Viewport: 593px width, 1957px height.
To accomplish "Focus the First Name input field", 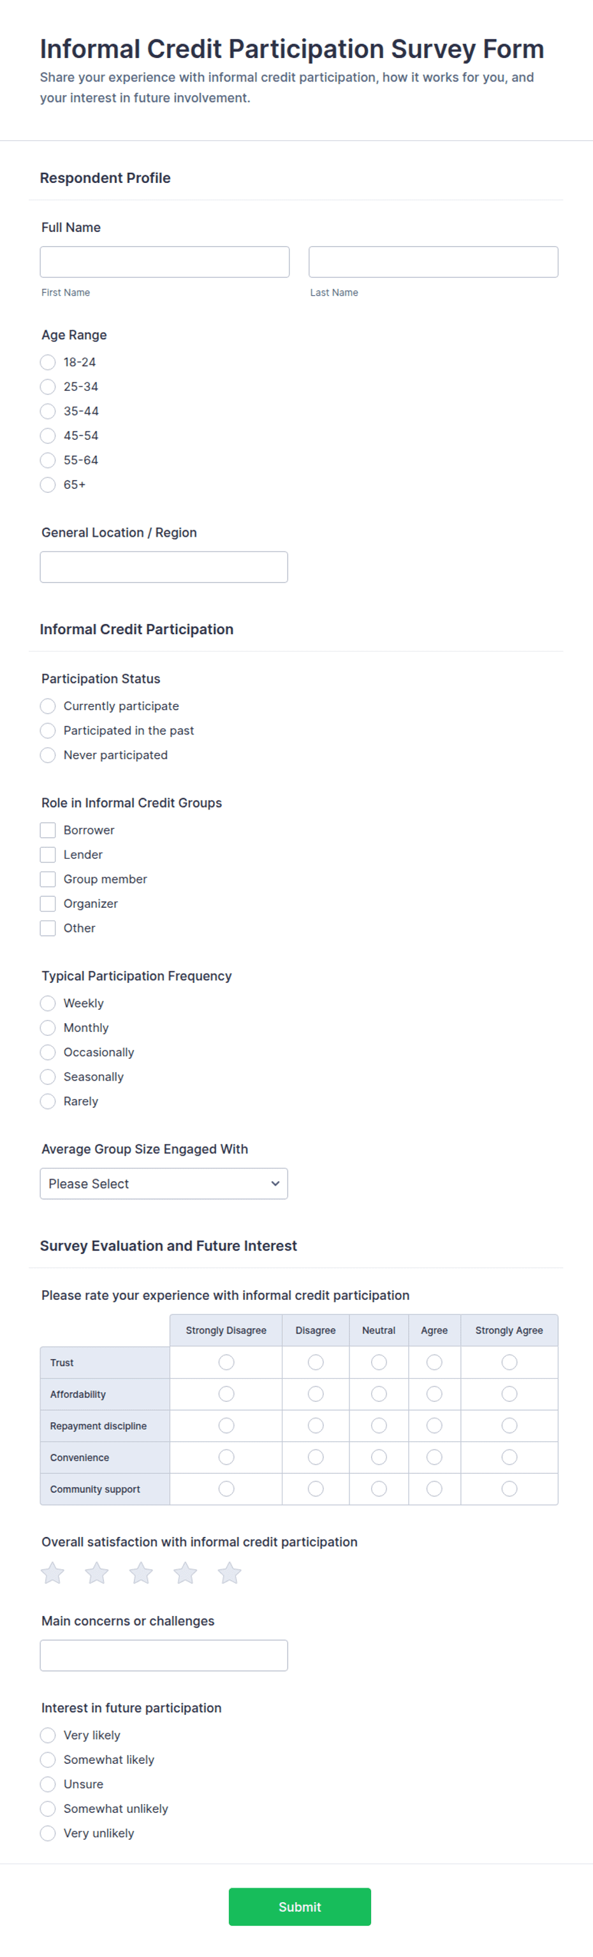I will [165, 262].
